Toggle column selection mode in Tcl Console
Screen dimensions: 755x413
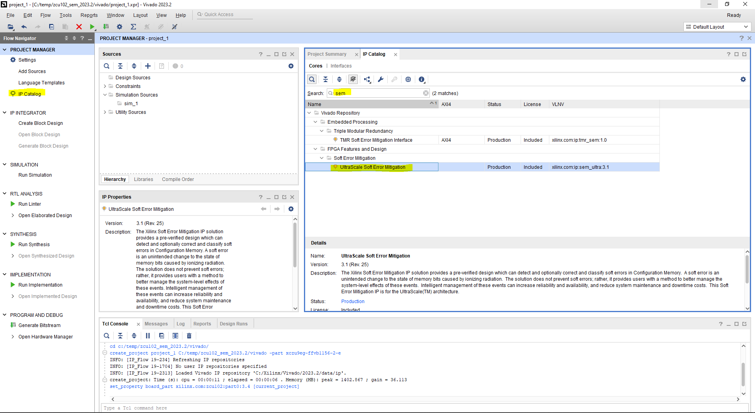coord(175,336)
